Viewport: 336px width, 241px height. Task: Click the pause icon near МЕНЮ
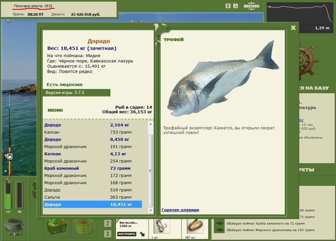(x=228, y=6)
